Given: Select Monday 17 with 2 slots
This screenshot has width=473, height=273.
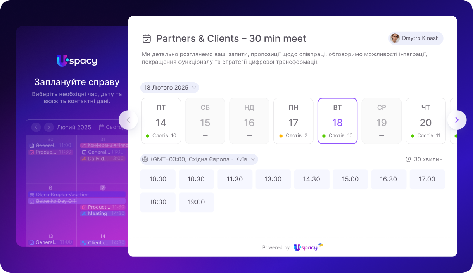Looking at the screenshot, I should coord(293,121).
